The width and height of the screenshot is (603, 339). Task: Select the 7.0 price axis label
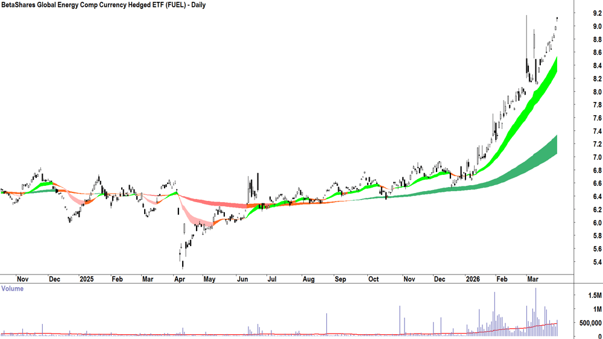(597, 157)
